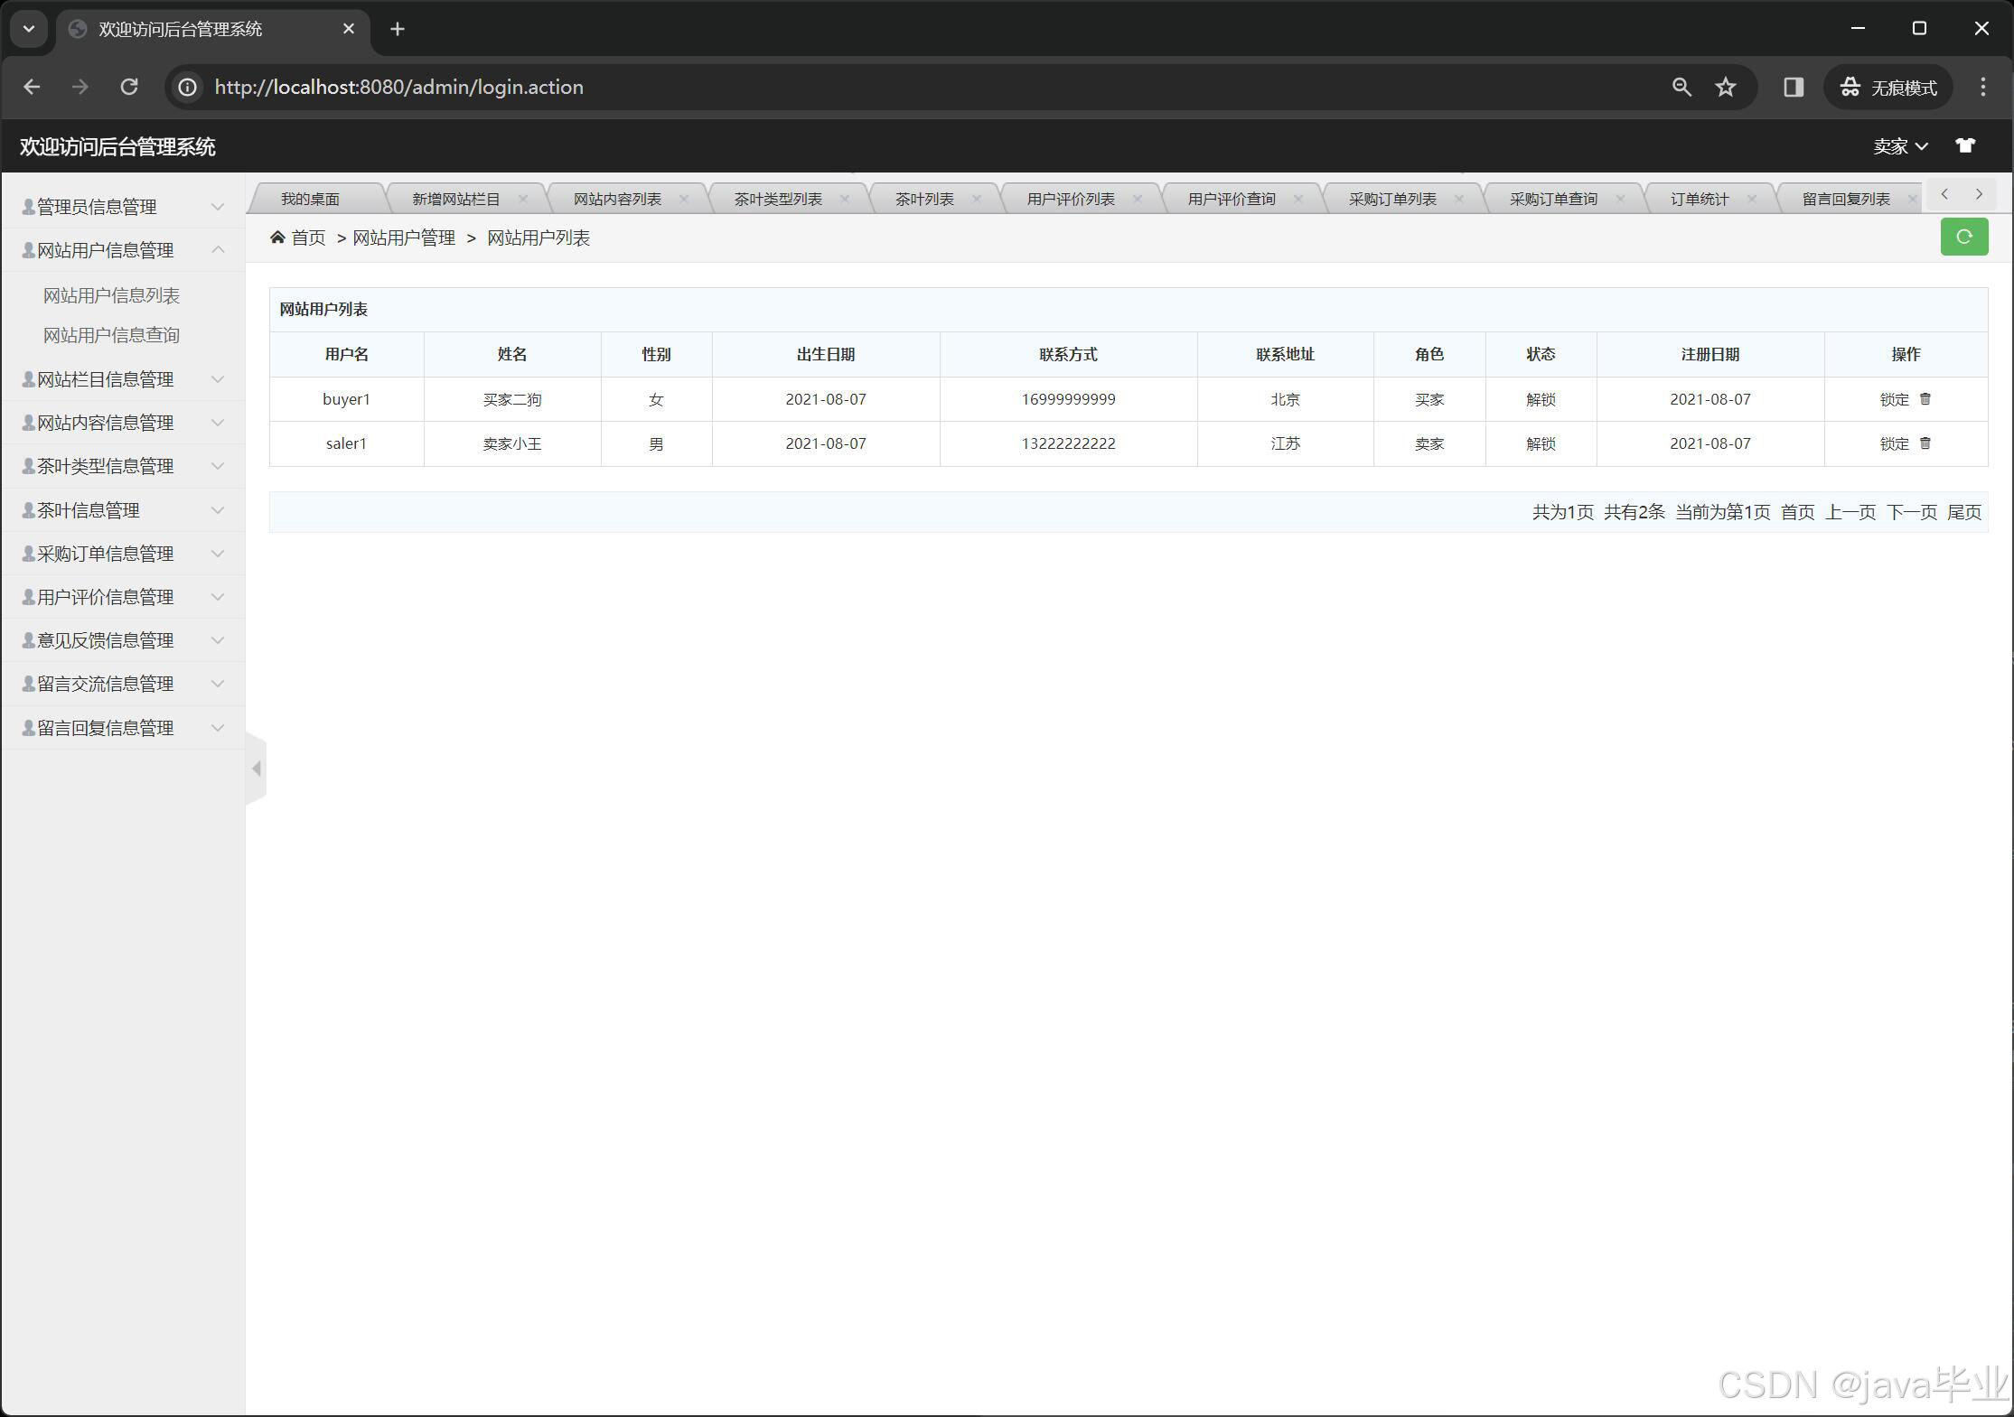Viewport: 2014px width, 1417px height.
Task: Open the browser three-dot menu
Action: tap(1982, 87)
